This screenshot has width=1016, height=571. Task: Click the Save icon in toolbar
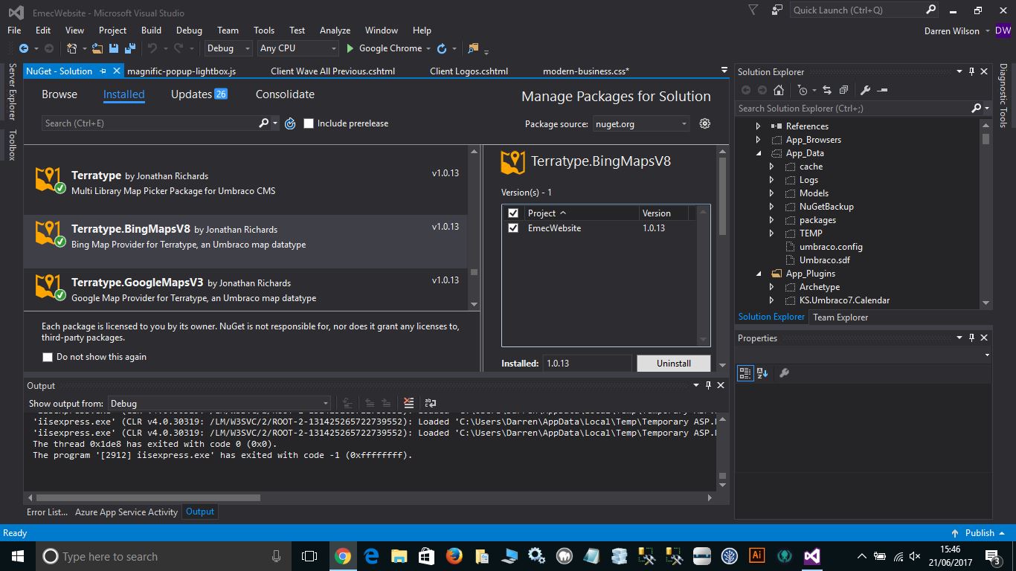tap(114, 48)
